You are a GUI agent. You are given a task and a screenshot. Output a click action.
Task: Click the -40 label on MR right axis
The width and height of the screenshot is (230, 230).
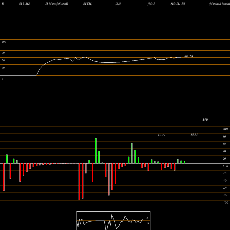click(224, 181)
